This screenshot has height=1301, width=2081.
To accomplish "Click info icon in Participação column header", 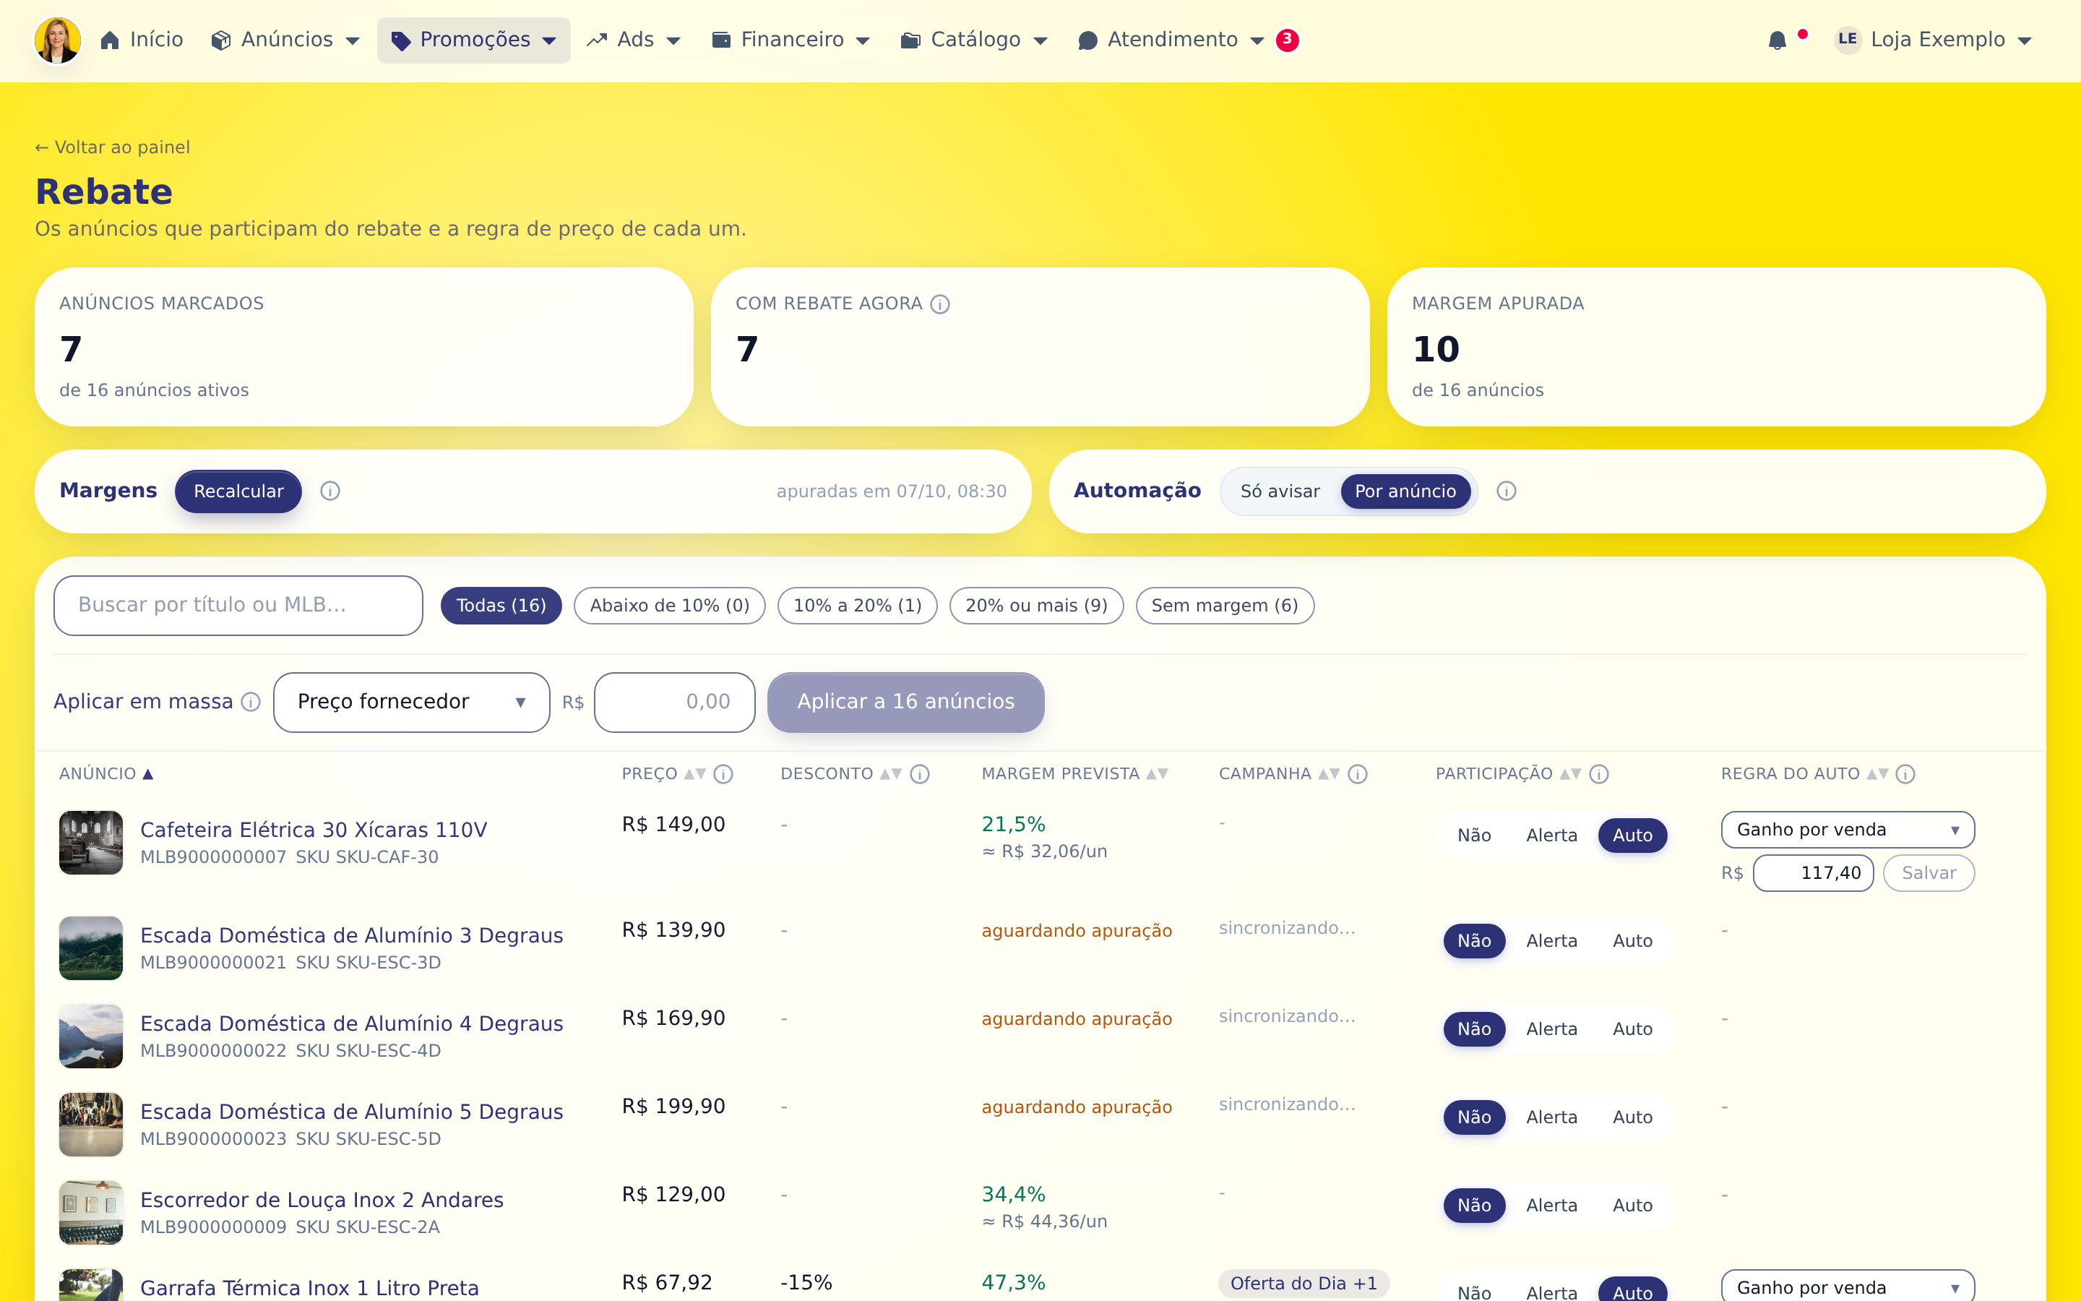I will 1598,773.
